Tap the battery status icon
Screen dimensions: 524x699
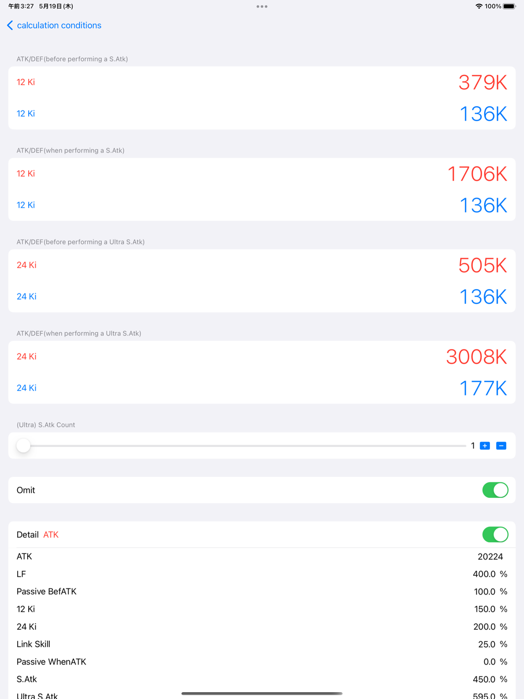tap(509, 6)
